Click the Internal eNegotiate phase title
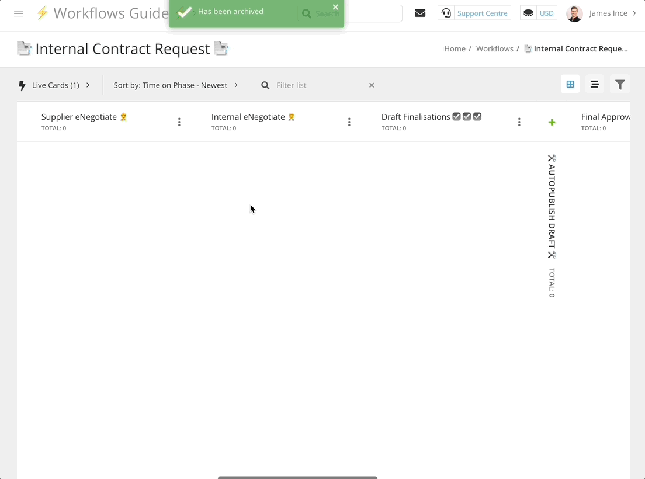Image resolution: width=645 pixels, height=479 pixels. coord(248,117)
